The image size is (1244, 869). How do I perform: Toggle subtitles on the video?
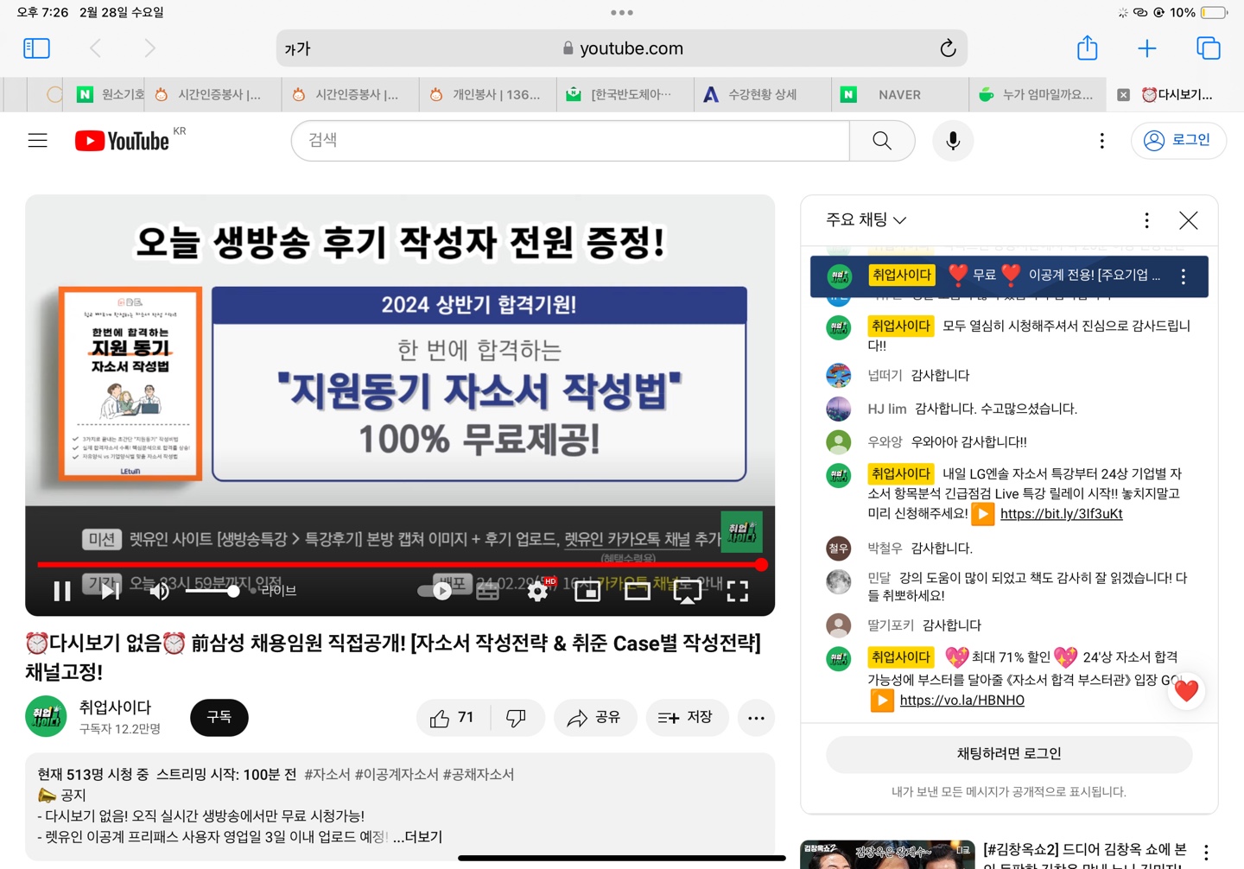(x=488, y=591)
